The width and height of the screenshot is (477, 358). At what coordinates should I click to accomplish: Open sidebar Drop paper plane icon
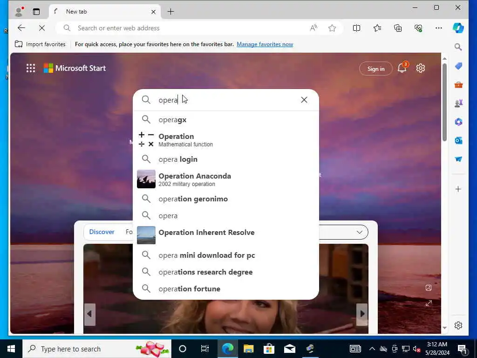(458, 159)
